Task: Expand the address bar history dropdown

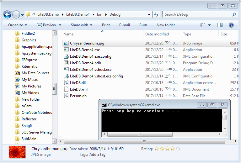Action: (149, 15)
